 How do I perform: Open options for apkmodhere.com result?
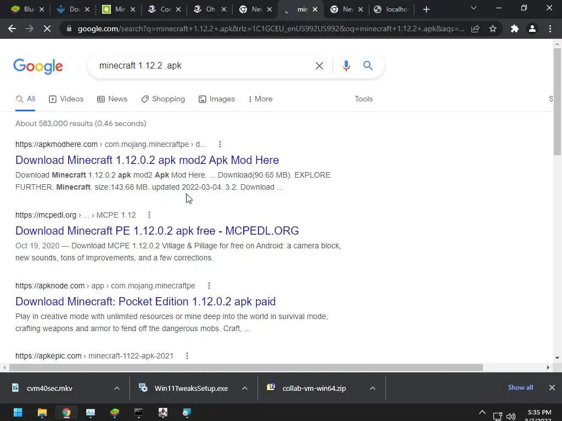click(x=220, y=144)
